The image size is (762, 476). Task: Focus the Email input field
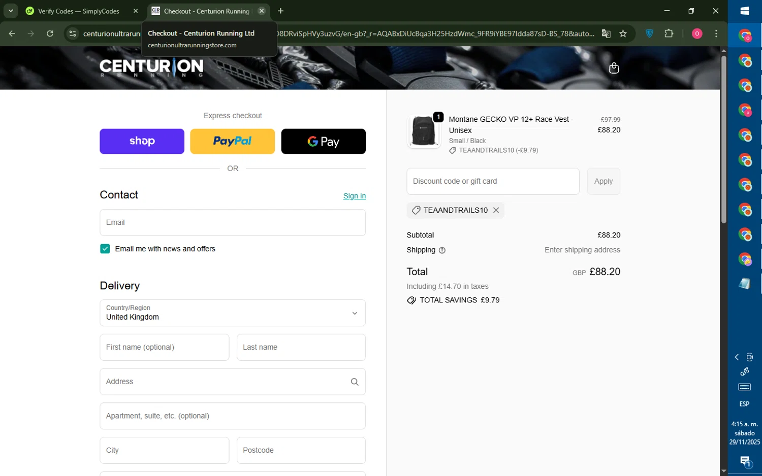[x=233, y=222]
